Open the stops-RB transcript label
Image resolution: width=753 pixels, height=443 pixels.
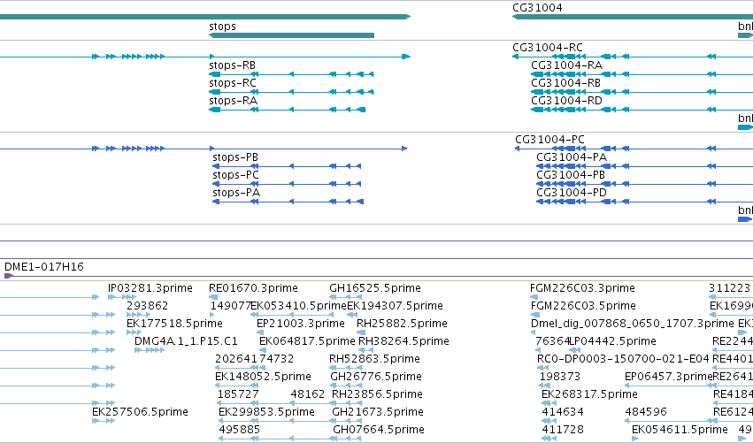[x=232, y=65]
